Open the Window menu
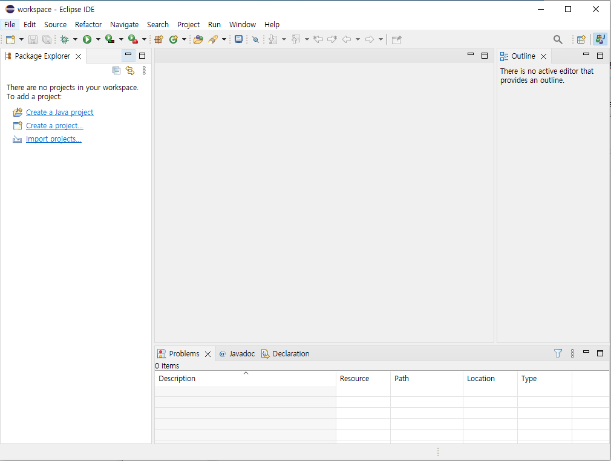This screenshot has height=461, width=611. click(243, 25)
